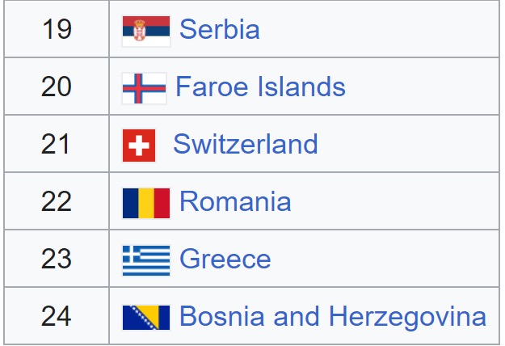Select the rank 24 cell

pos(57,316)
